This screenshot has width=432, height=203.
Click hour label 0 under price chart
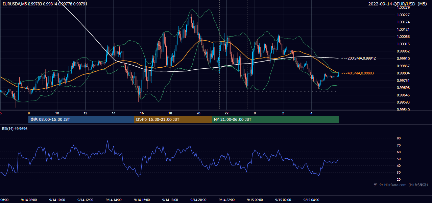(x=255, y=113)
